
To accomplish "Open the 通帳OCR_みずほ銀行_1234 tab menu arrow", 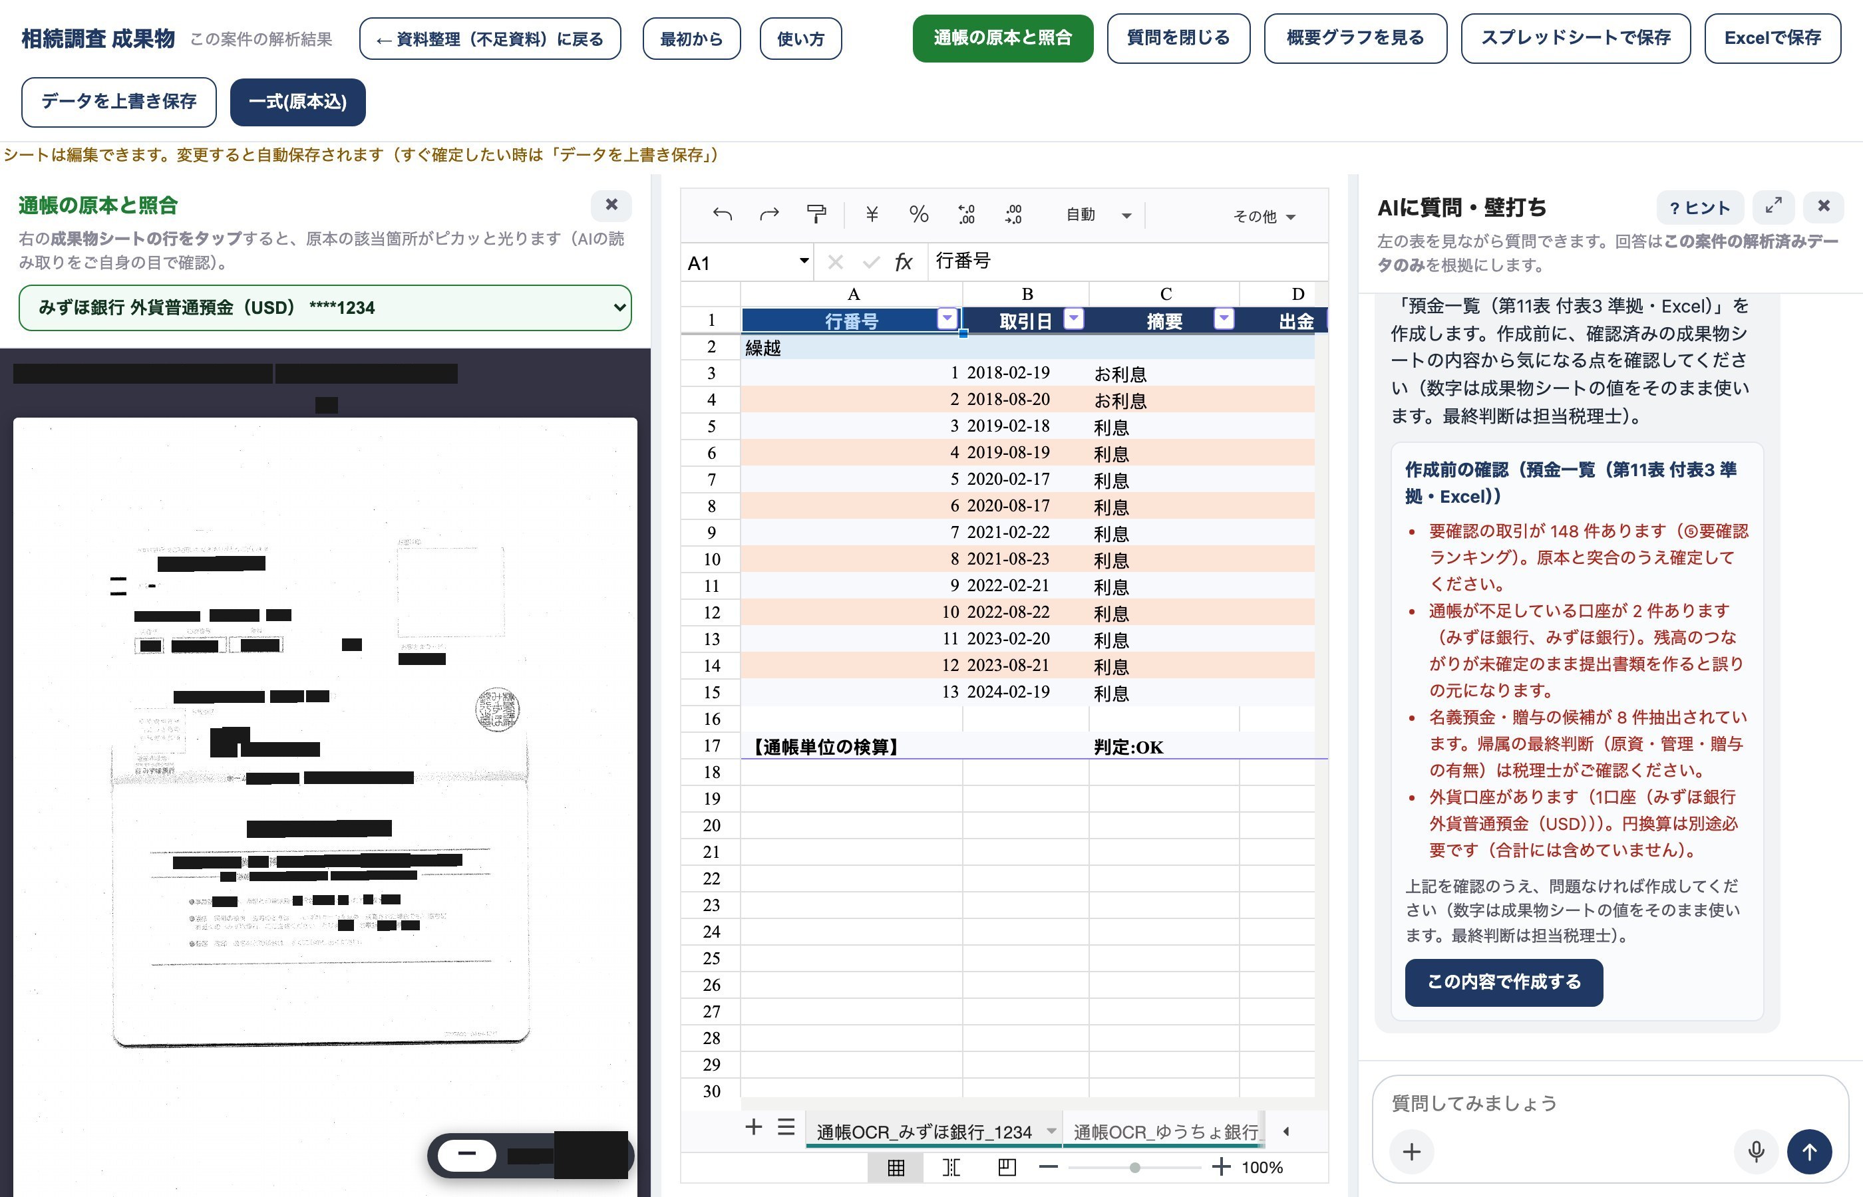I will (x=1051, y=1131).
